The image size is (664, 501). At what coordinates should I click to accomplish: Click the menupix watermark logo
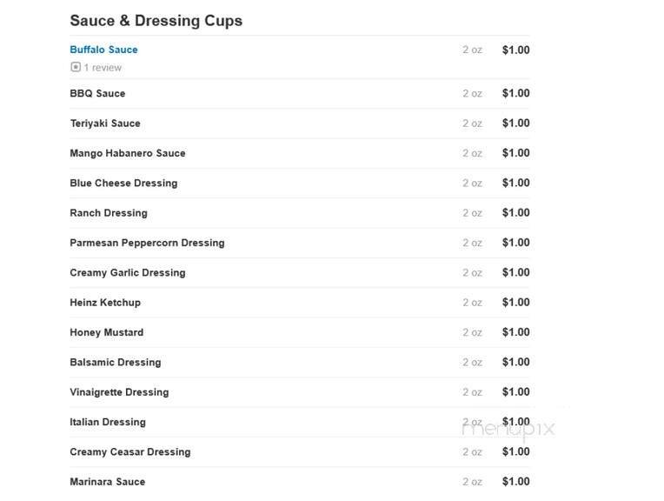pos(508,429)
